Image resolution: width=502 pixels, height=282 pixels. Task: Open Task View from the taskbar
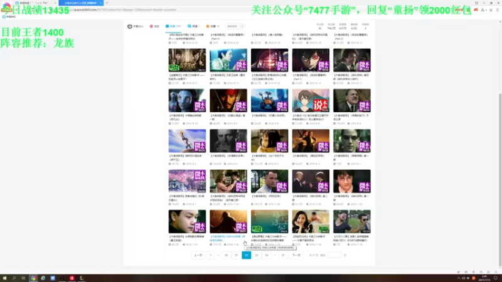[23, 278]
